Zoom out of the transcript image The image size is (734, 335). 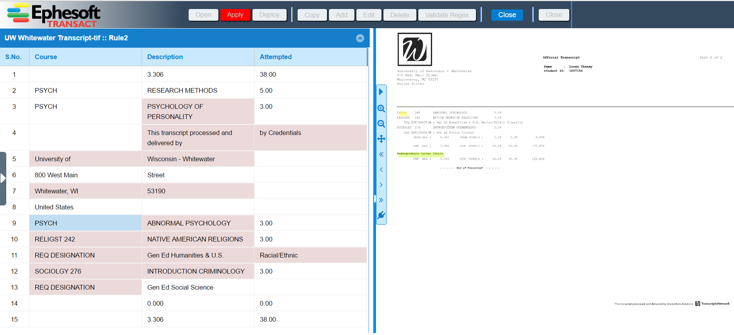point(381,124)
